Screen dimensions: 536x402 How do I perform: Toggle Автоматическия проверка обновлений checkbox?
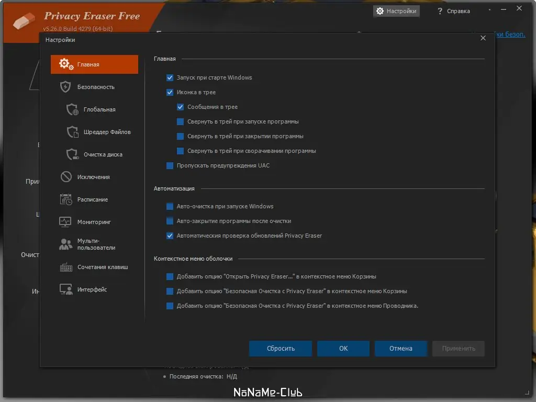(x=170, y=236)
